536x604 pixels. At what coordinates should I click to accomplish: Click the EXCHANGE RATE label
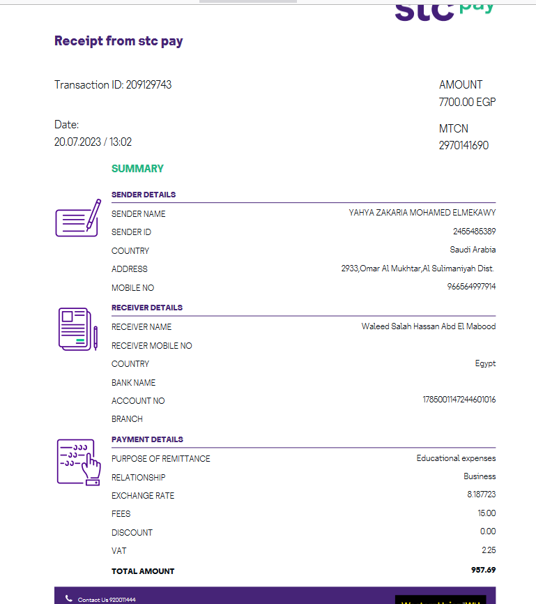[x=143, y=496]
